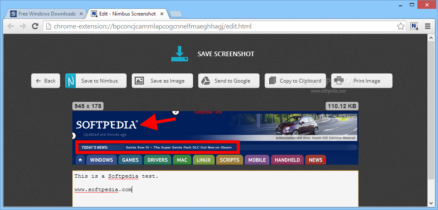Viewport: 438px width, 210px height.
Task: Click the Print Image button
Action: pos(362,81)
